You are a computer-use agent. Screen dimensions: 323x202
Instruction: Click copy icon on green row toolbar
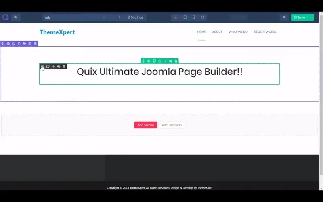click(154, 61)
